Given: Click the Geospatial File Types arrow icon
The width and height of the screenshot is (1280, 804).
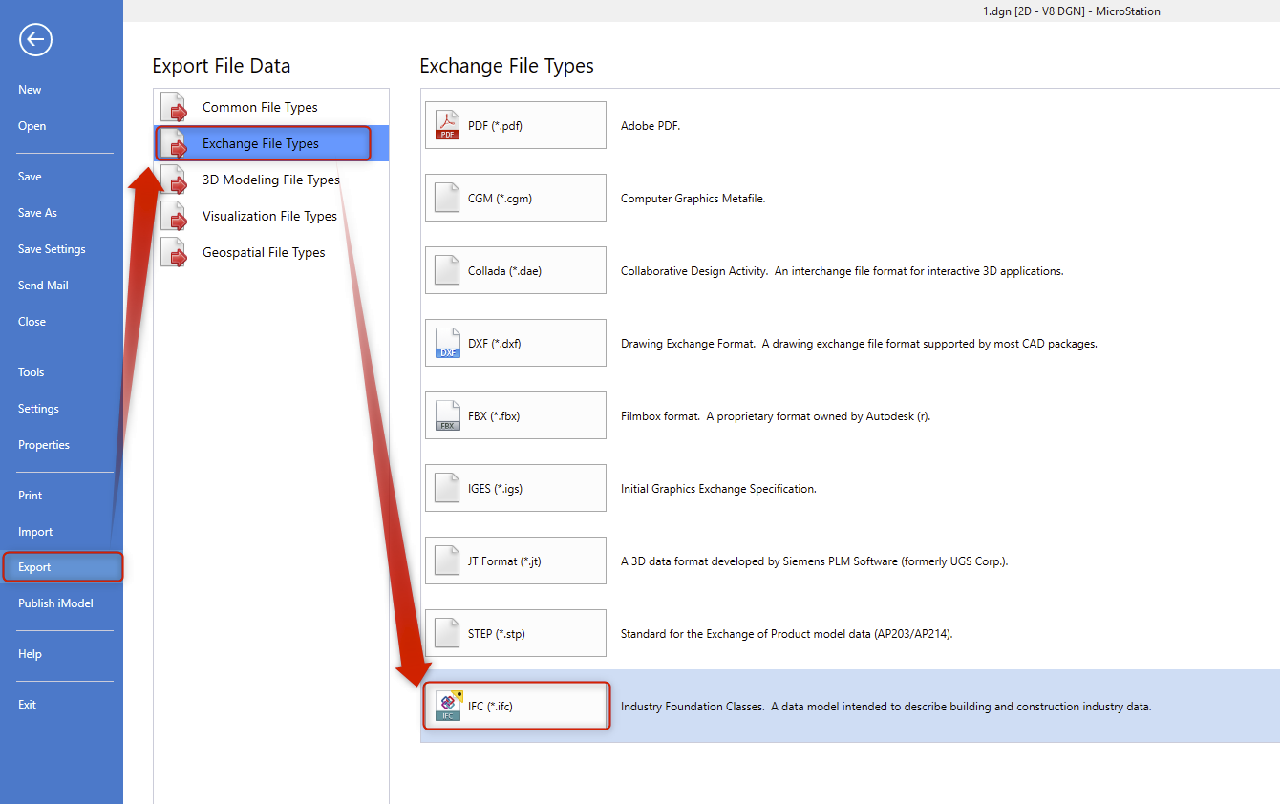Looking at the screenshot, I should (x=175, y=253).
